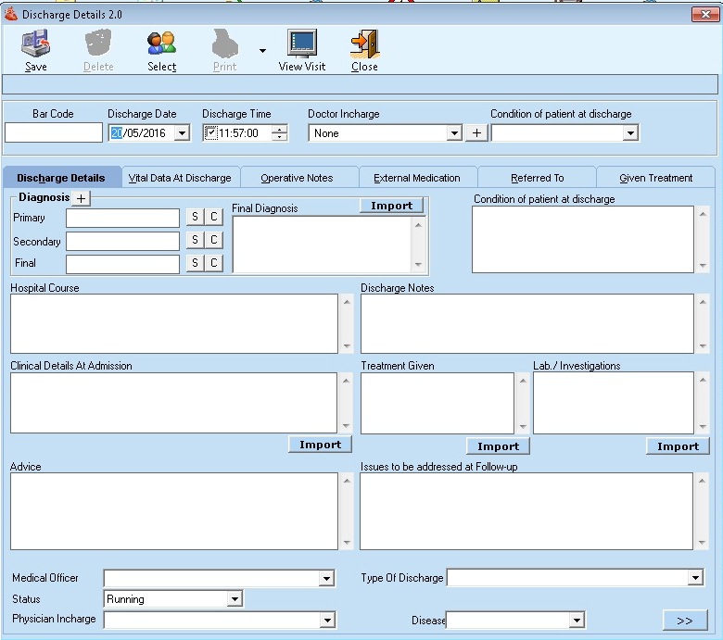Viewport: 723px width, 640px height.
Task: Open the Type Of Discharge dropdown
Action: [696, 578]
